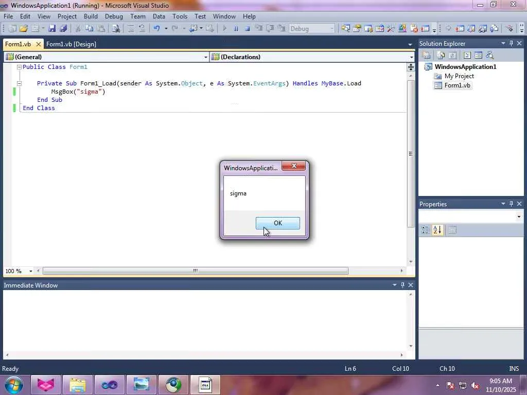Image resolution: width=527 pixels, height=395 pixels.
Task: Click the New Project toolbar icon
Action: click(x=12, y=29)
